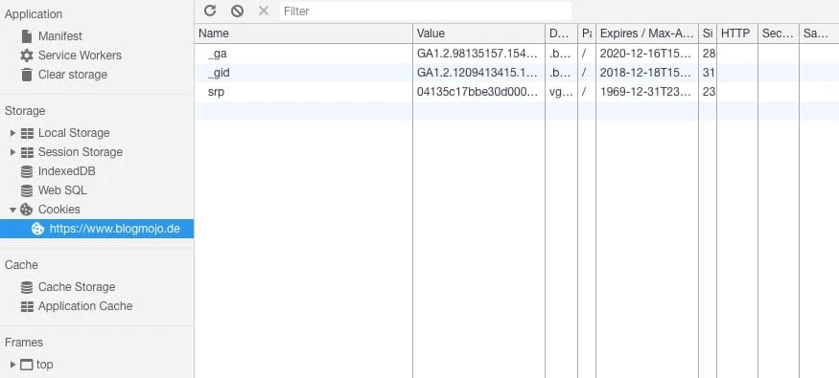Collapse the Cookies tree node
This screenshot has width=839, height=378.
coord(12,210)
